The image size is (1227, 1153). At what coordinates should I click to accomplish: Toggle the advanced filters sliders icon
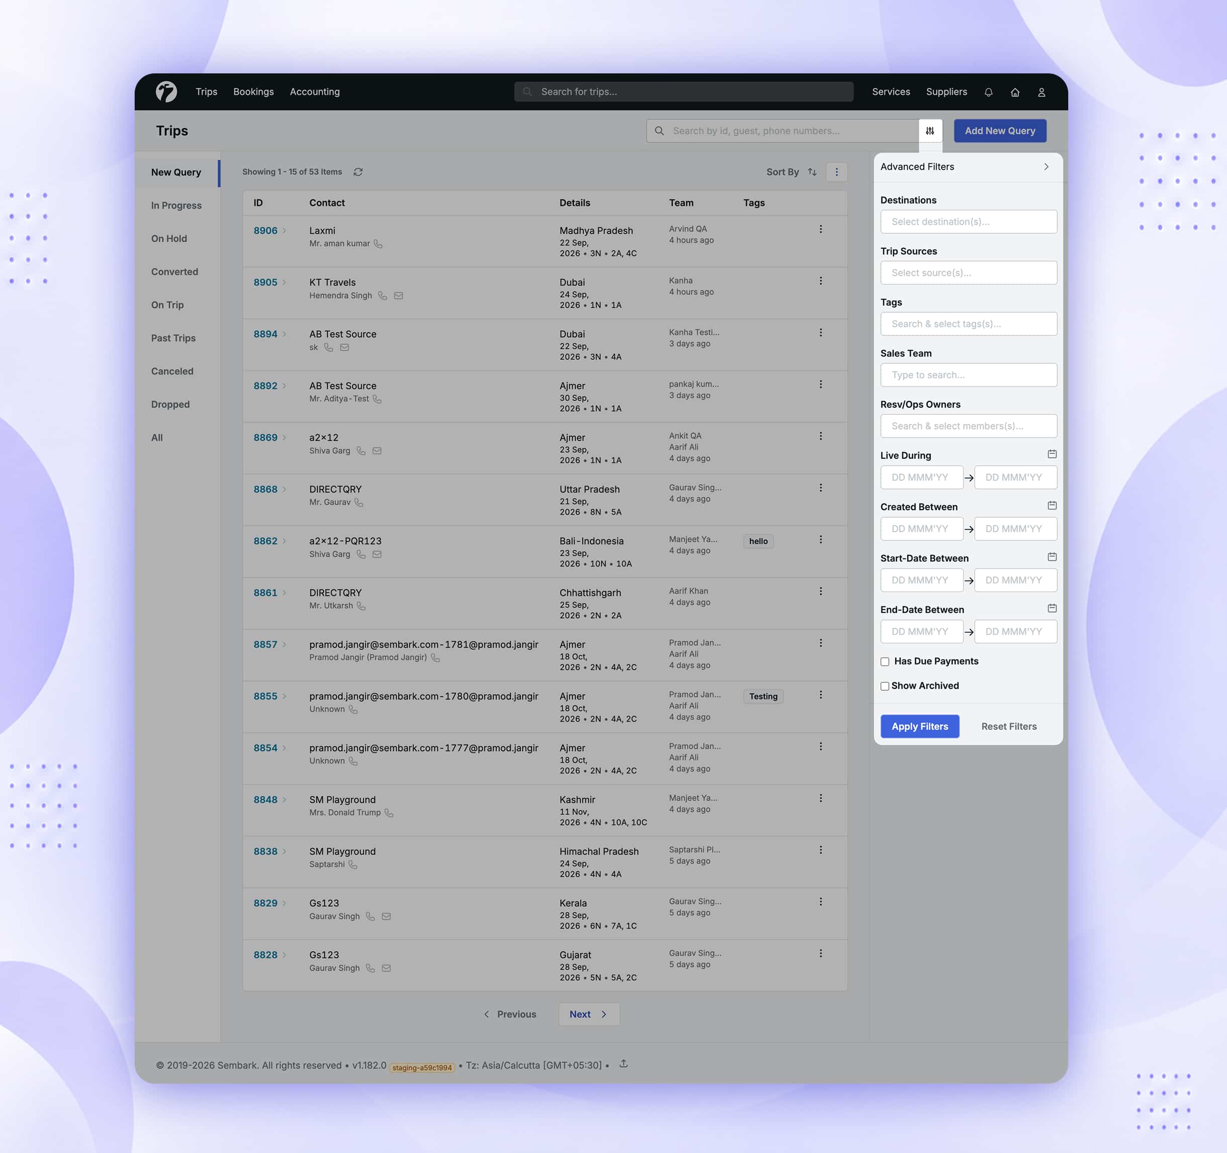[930, 131]
